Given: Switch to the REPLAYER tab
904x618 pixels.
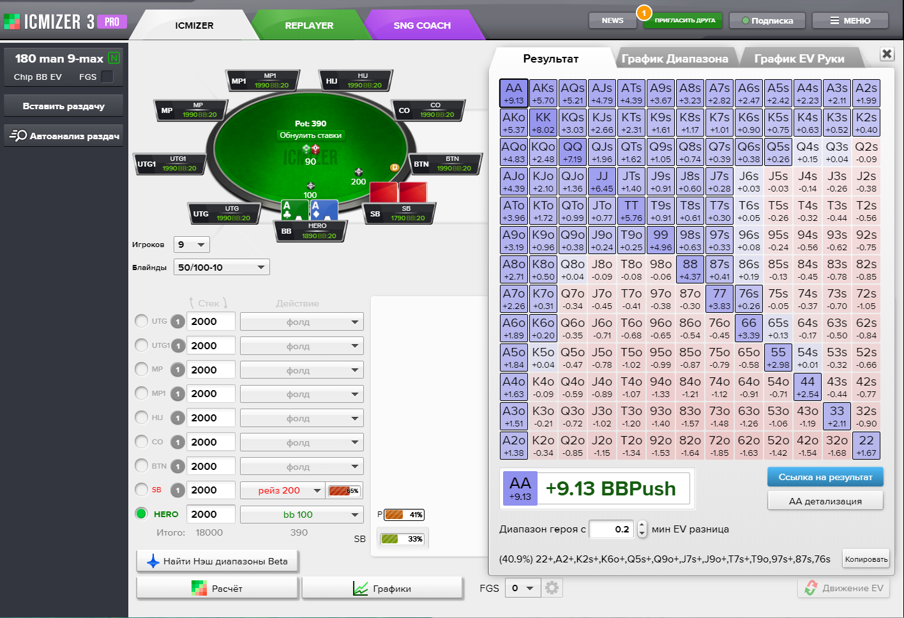Looking at the screenshot, I should click(x=309, y=26).
